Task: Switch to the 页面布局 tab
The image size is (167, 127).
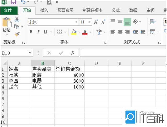Action: [65, 10]
